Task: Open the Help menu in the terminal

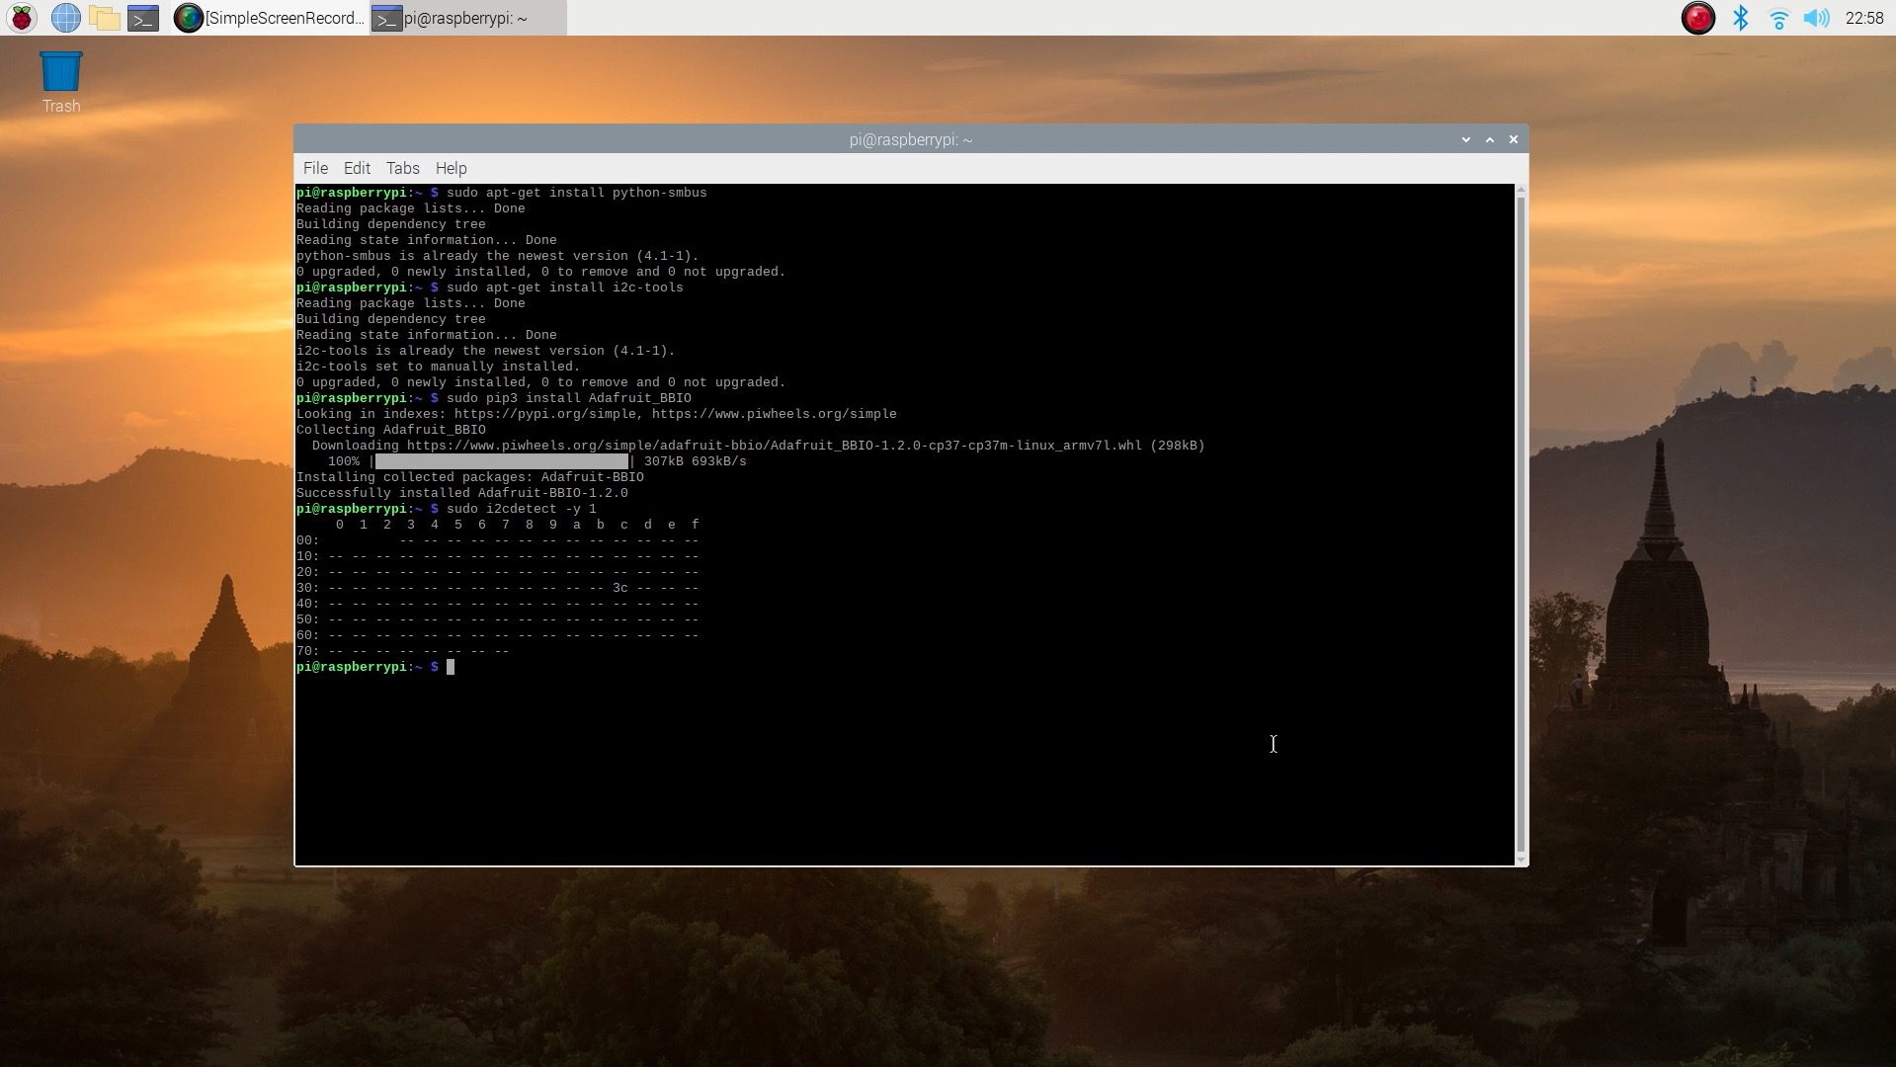Action: pos(452,168)
